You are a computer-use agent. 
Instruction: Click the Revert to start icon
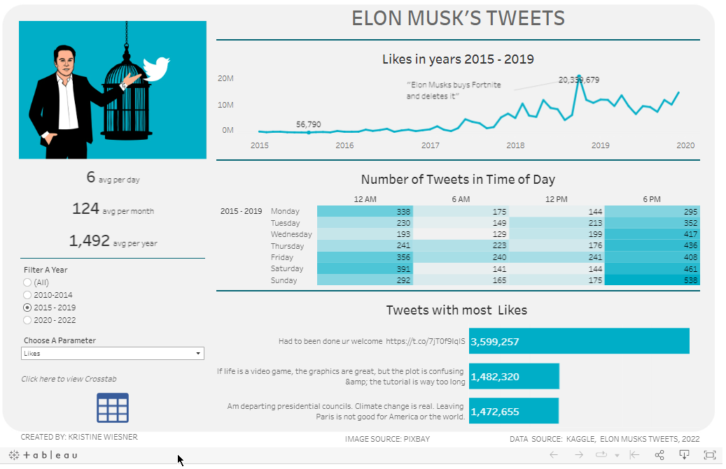634,455
